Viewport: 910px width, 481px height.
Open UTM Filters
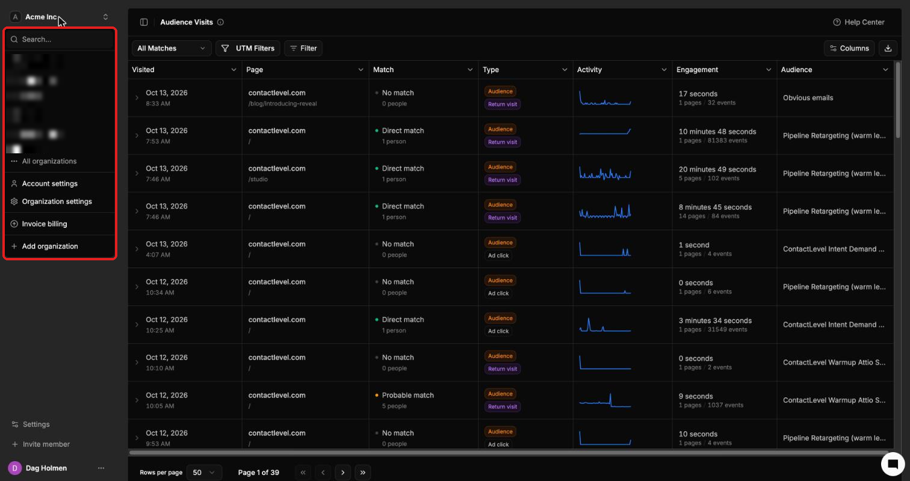pyautogui.click(x=248, y=48)
